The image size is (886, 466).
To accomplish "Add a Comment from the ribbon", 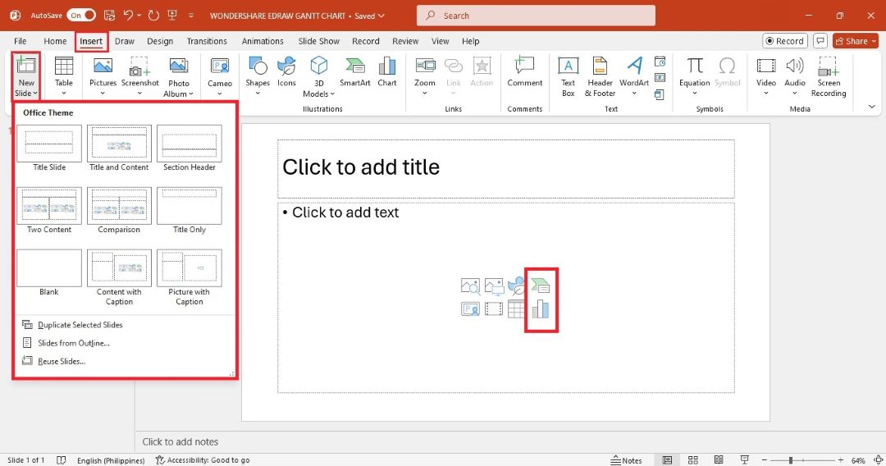I will [524, 72].
